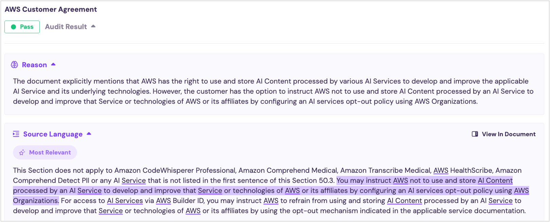This screenshot has width=550, height=222.
Task: Click the green Pass status dot
Action: [14, 27]
